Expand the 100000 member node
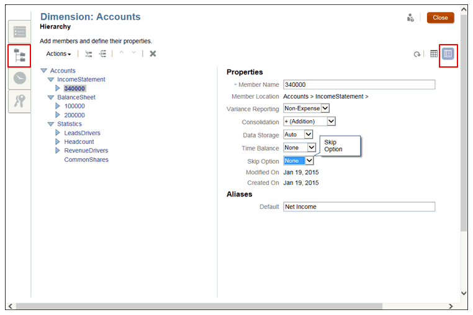 [x=58, y=106]
